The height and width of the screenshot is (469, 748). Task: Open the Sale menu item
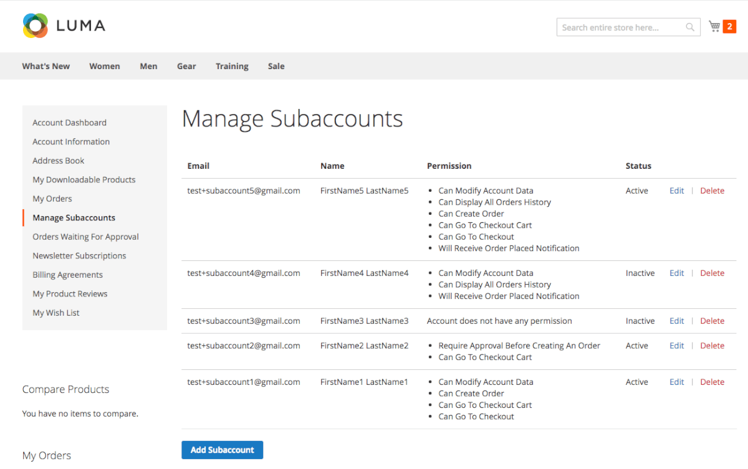point(276,66)
